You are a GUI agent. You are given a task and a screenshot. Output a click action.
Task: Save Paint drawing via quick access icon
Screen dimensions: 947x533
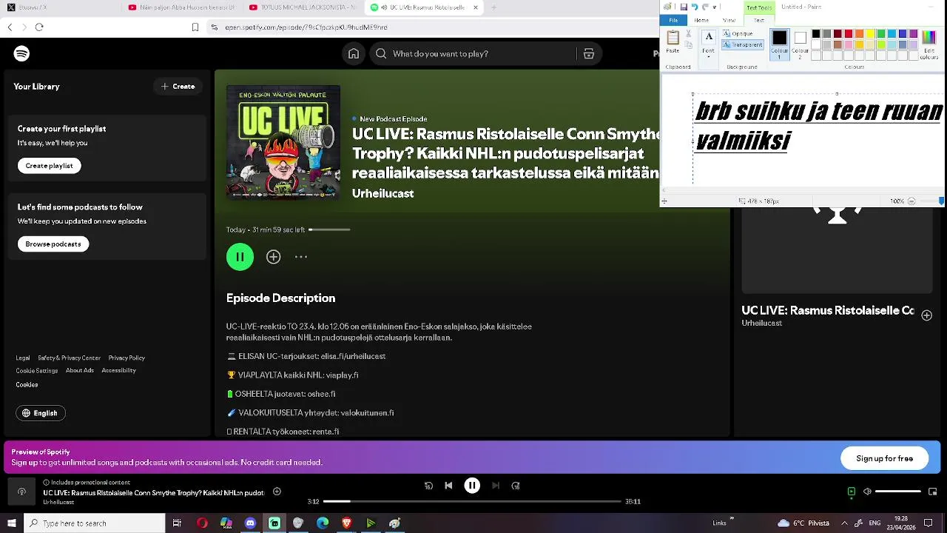click(684, 7)
